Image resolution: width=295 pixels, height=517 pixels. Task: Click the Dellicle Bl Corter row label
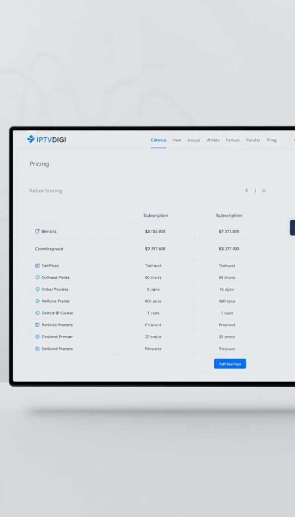click(57, 313)
